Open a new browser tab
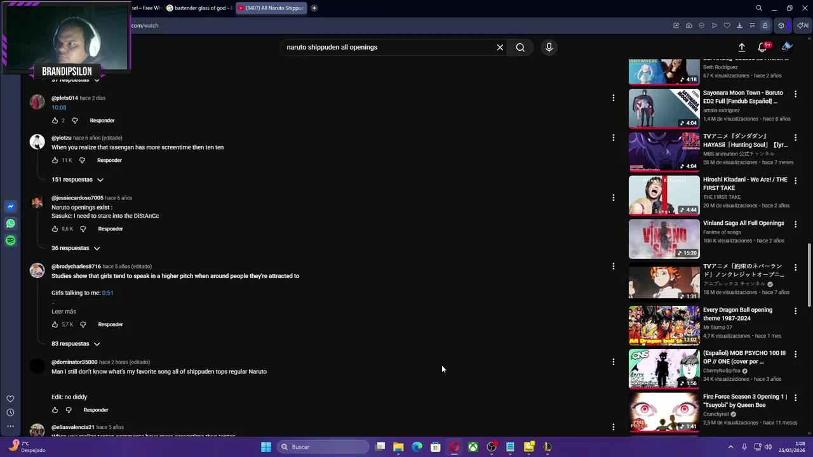 314,8
